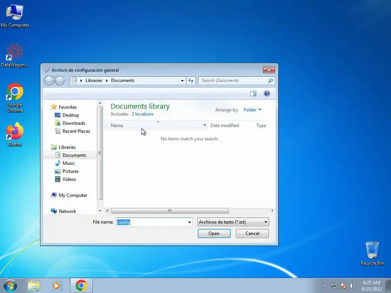
Task: Open Recent Places under Favorites
Action: pyautogui.click(x=76, y=131)
